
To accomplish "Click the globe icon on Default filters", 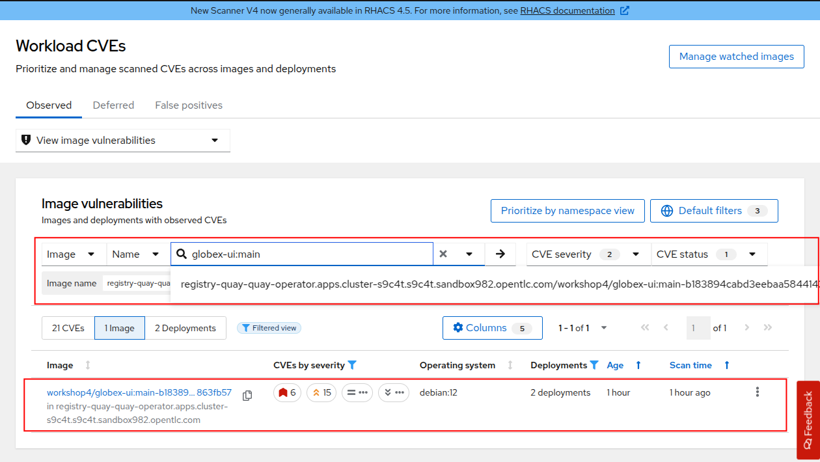I will (x=666, y=211).
